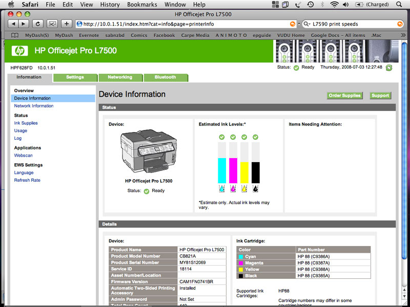Open the History menu
The height and width of the screenshot is (307, 410).
(110, 5)
